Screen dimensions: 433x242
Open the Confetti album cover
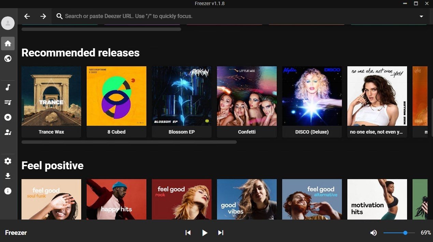coord(247,96)
